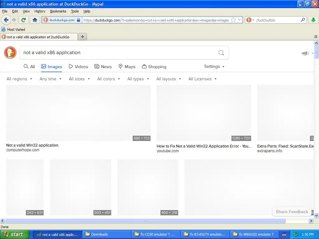Open the History menu
Screen dimensions: 319x239
40,11
